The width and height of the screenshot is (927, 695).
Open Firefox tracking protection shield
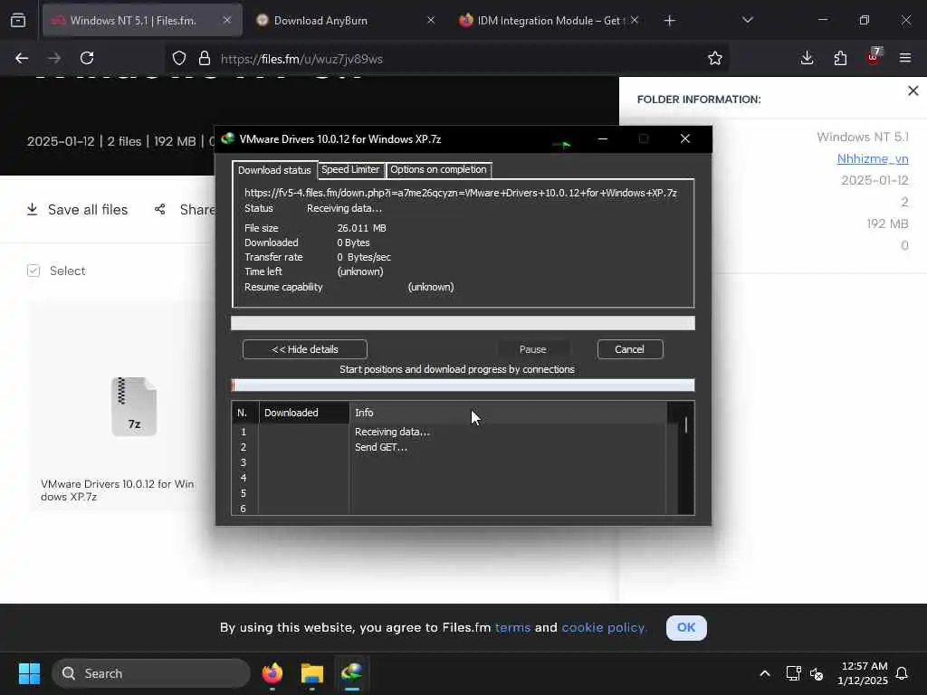click(x=179, y=58)
